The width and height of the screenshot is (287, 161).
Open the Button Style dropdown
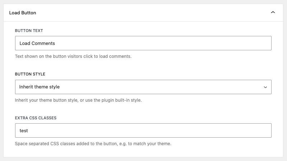click(x=143, y=87)
